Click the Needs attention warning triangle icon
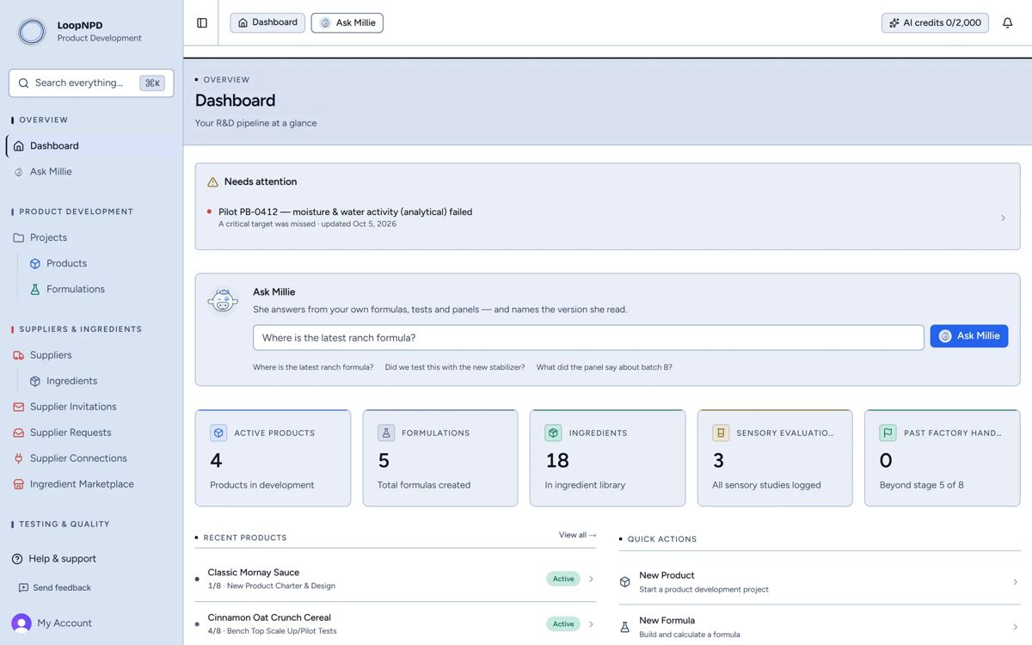 point(212,182)
